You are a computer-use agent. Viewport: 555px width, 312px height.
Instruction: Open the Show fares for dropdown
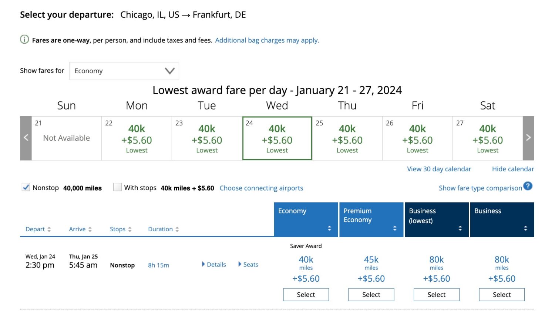click(x=124, y=71)
